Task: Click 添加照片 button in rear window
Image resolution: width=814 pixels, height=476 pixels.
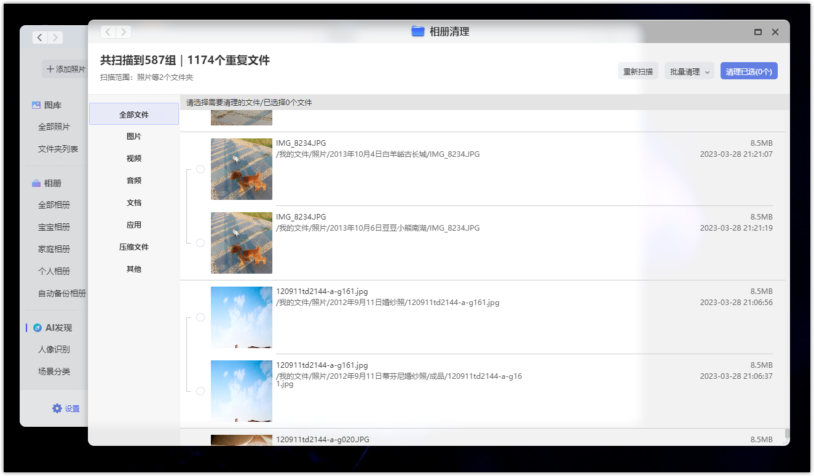Action: click(65, 69)
